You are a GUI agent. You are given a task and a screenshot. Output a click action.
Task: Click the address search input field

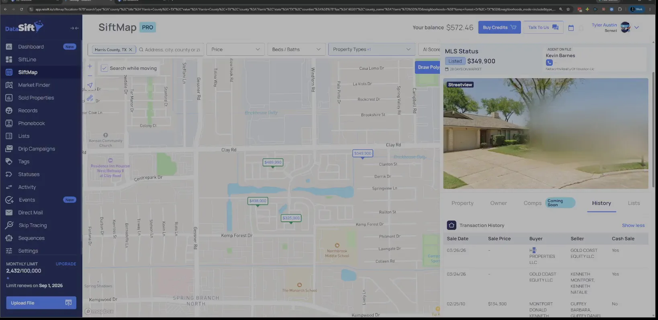(x=172, y=50)
